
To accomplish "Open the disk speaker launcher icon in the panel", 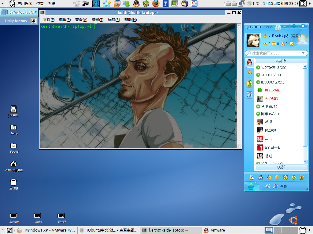I will pos(77,4).
